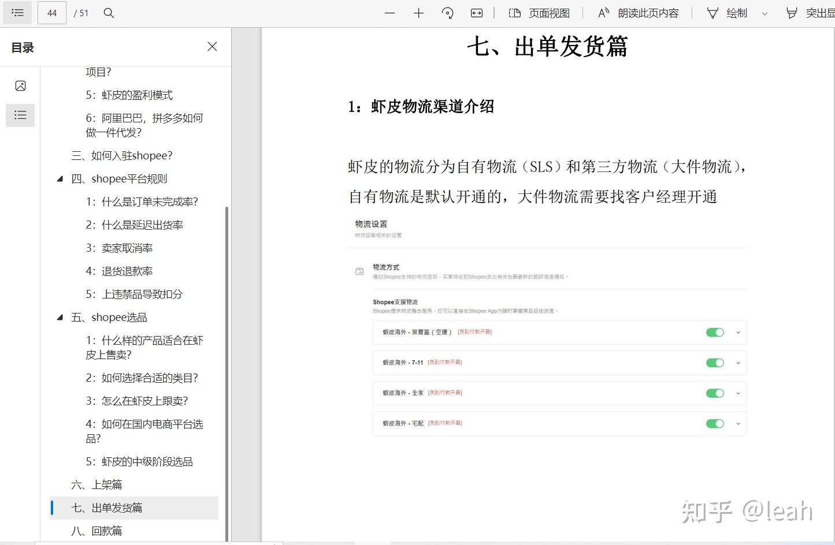Collapse the 四、shopee平台规则 section triangle
This screenshot has width=835, height=545.
60,179
